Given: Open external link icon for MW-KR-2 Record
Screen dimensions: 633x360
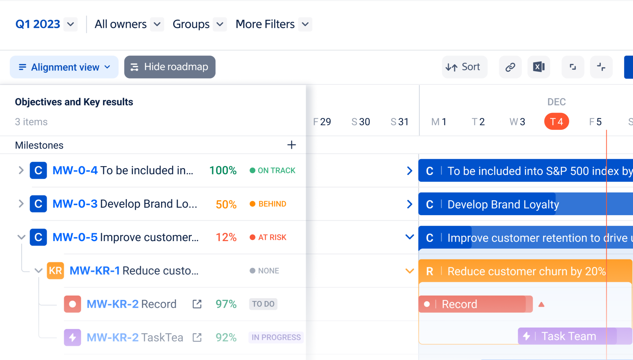Looking at the screenshot, I should 197,304.
